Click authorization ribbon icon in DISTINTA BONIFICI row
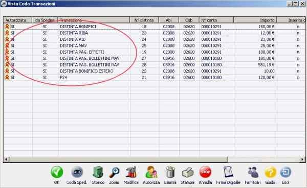Image resolution: width=307 pixels, height=188 pixels. pos(7,27)
